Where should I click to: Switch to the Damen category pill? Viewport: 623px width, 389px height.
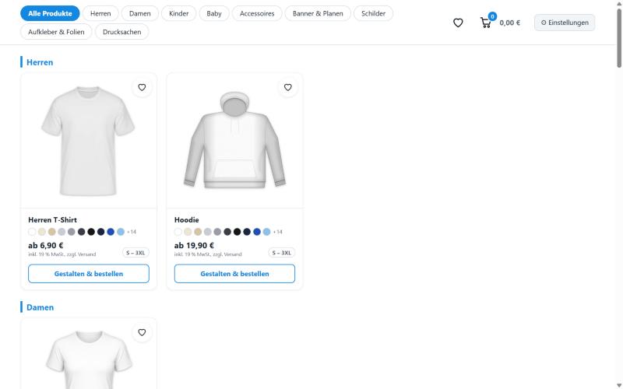pos(140,13)
